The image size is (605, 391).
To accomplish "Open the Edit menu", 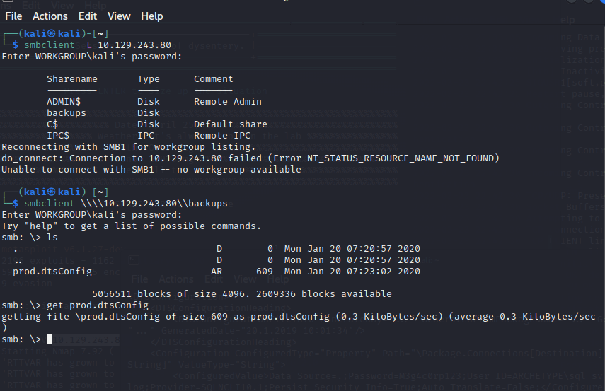I will click(88, 16).
